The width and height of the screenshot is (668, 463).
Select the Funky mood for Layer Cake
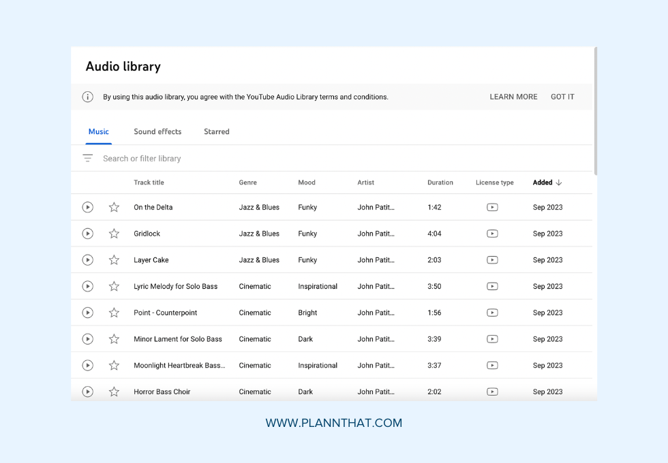(307, 260)
